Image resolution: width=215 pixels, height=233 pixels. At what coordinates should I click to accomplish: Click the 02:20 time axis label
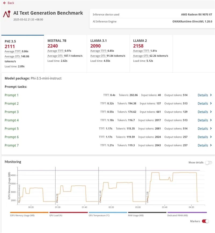tap(111, 207)
